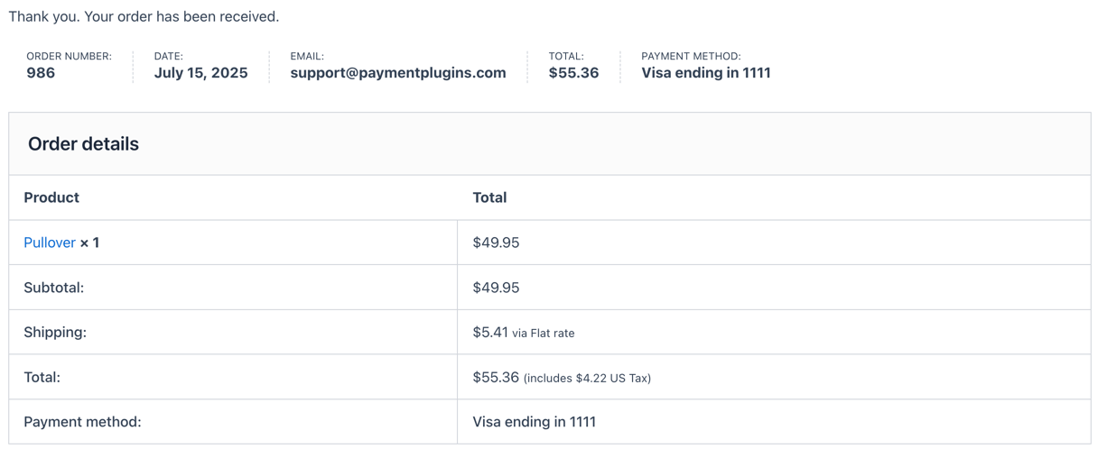Click the Total column header
The image size is (1098, 449).
tap(489, 197)
